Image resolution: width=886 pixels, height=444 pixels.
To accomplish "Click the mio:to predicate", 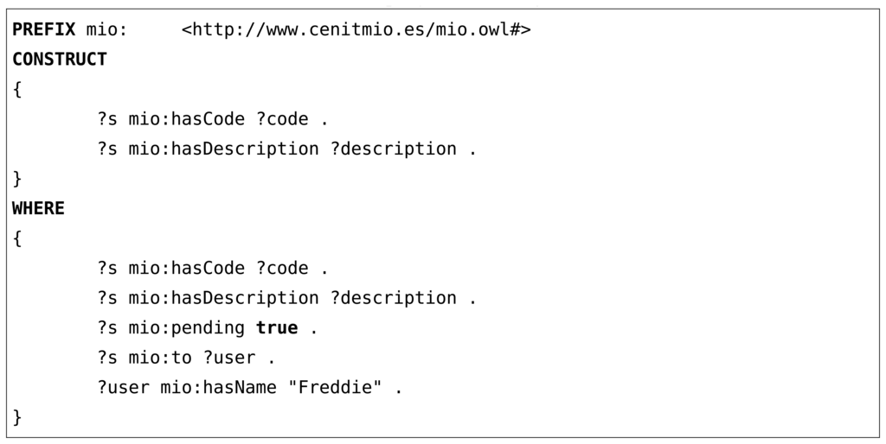I will click(160, 358).
